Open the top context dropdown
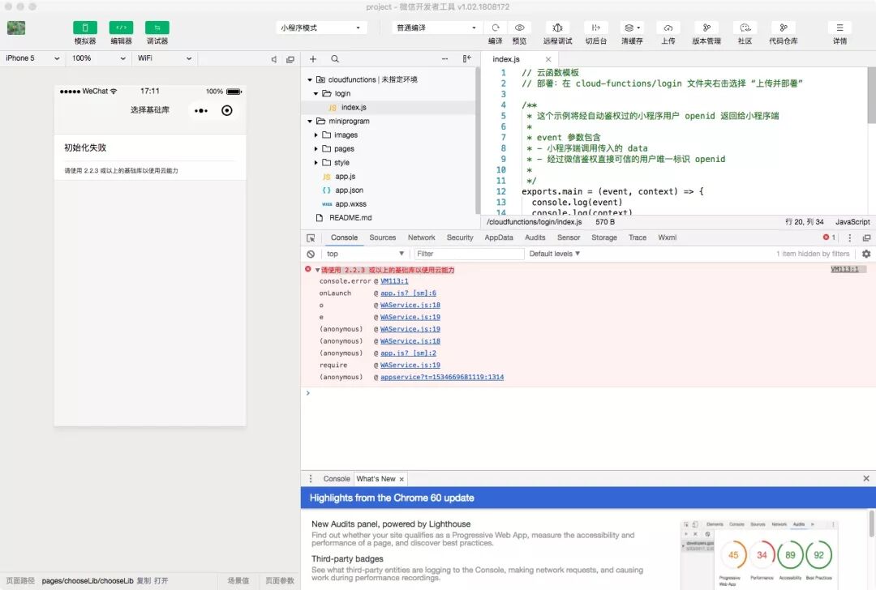This screenshot has height=590, width=876. click(365, 254)
